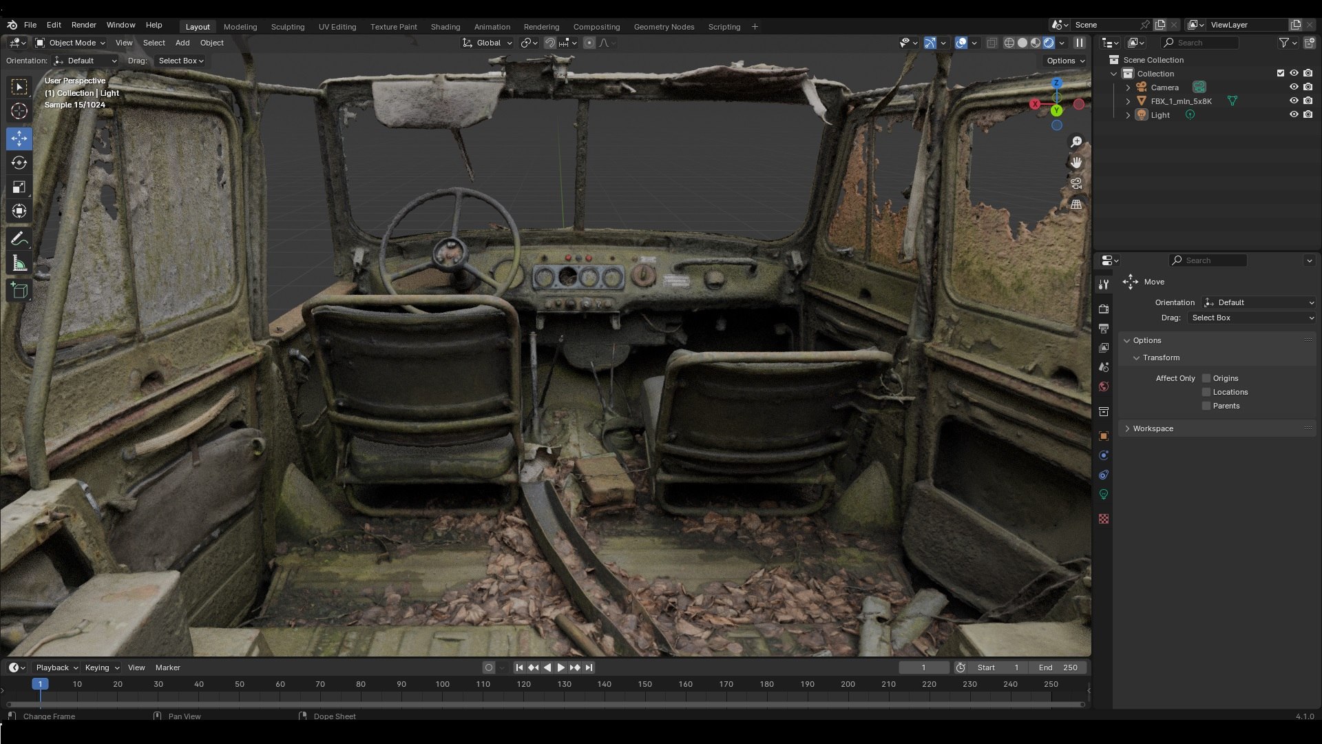Choose the Measure tool

click(x=19, y=263)
